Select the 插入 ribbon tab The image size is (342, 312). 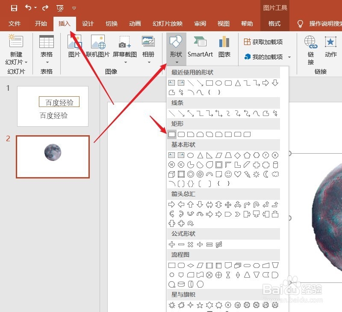tap(65, 24)
